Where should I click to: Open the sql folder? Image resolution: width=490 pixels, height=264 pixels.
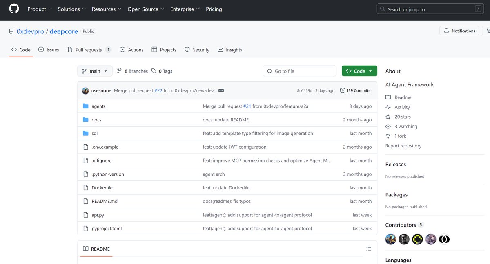[95, 133]
